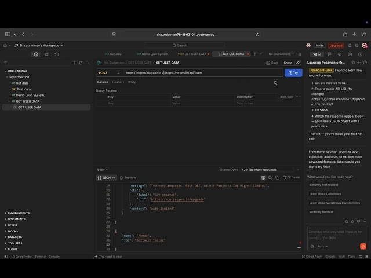Click Send my first request suggestion

tap(323, 185)
